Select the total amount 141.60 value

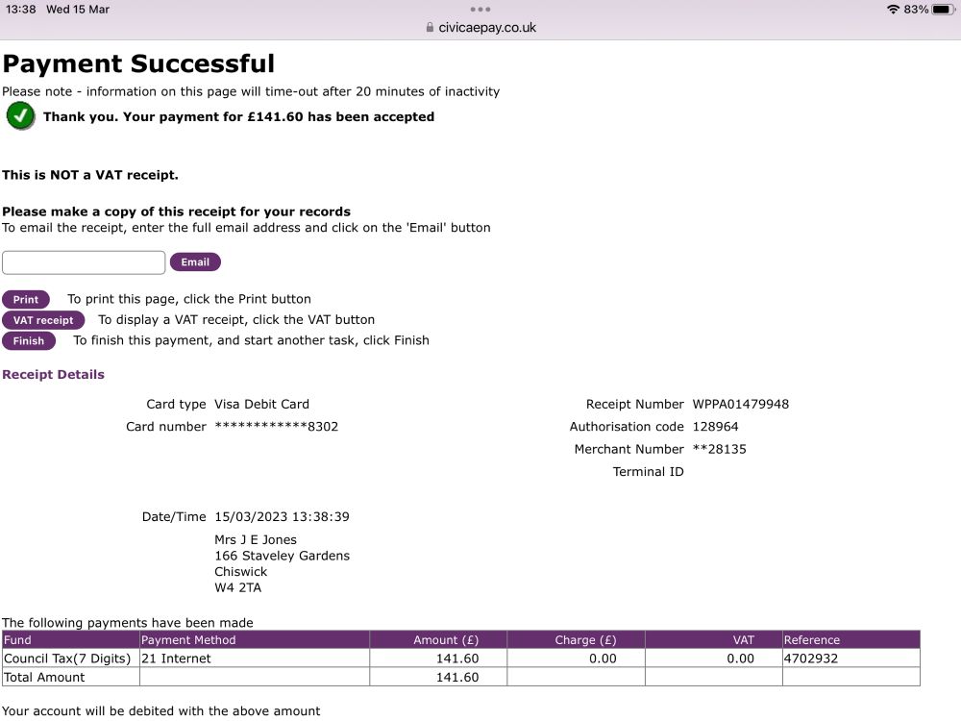(x=457, y=678)
